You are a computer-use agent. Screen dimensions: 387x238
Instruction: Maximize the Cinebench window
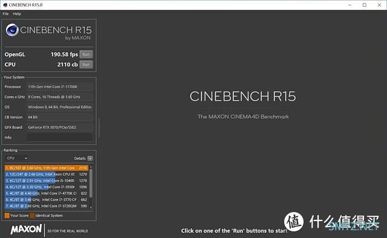(365, 5)
